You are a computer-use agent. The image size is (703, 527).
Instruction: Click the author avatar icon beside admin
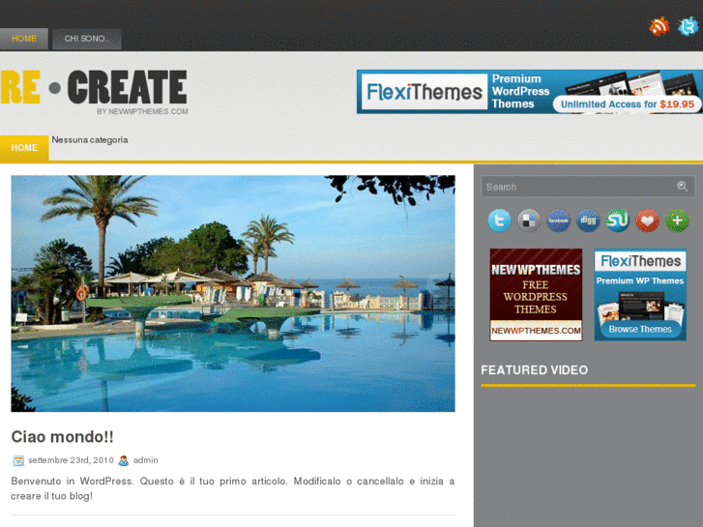click(x=124, y=460)
